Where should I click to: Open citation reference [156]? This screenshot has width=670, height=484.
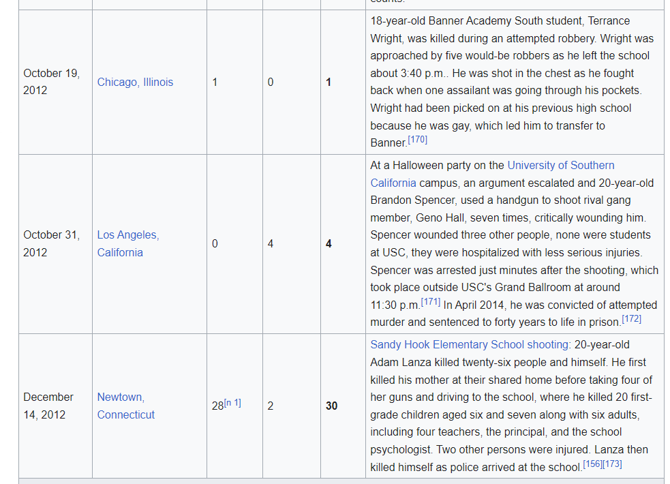[x=593, y=464]
